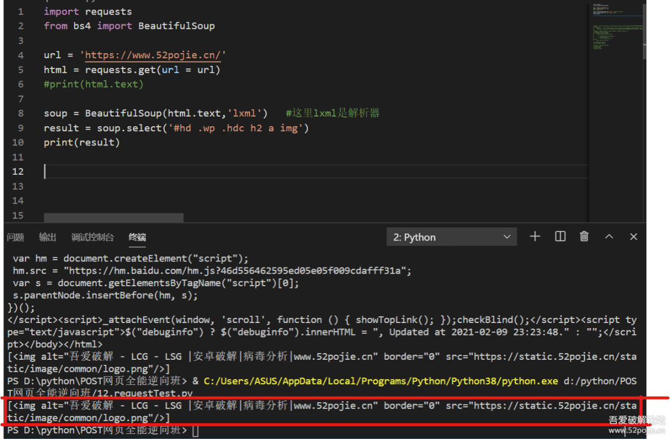Click the 'soup = BeautifulSoup(html.text,'lxml')' code

(156, 113)
